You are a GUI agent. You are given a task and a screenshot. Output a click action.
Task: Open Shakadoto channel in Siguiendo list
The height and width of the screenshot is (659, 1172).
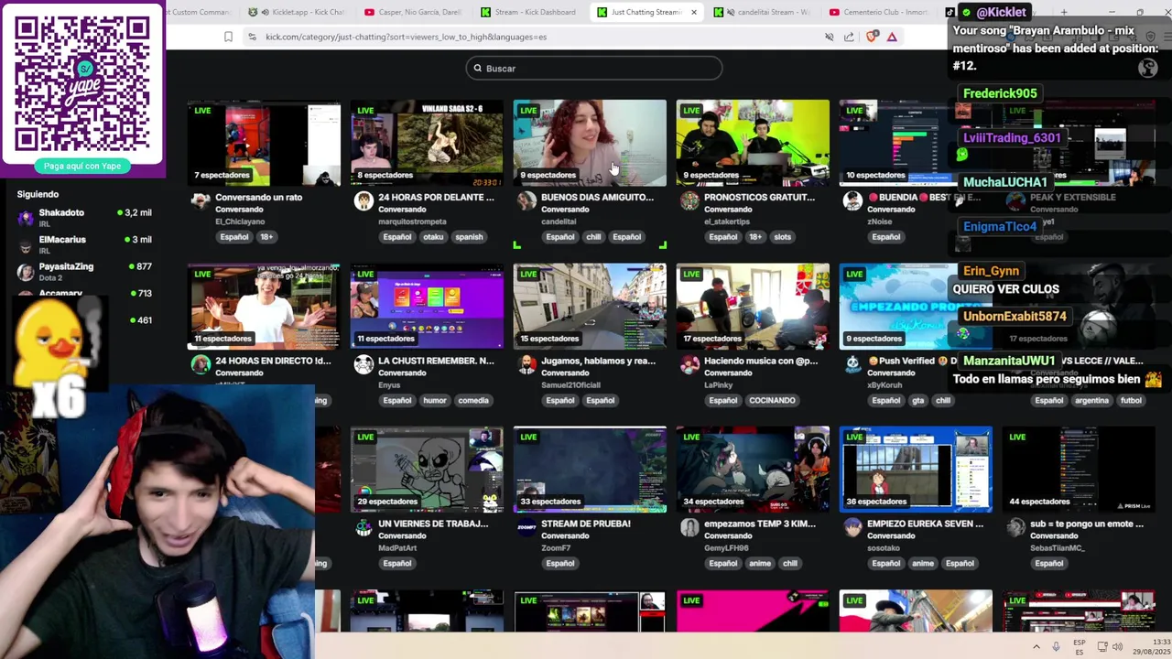click(86, 217)
